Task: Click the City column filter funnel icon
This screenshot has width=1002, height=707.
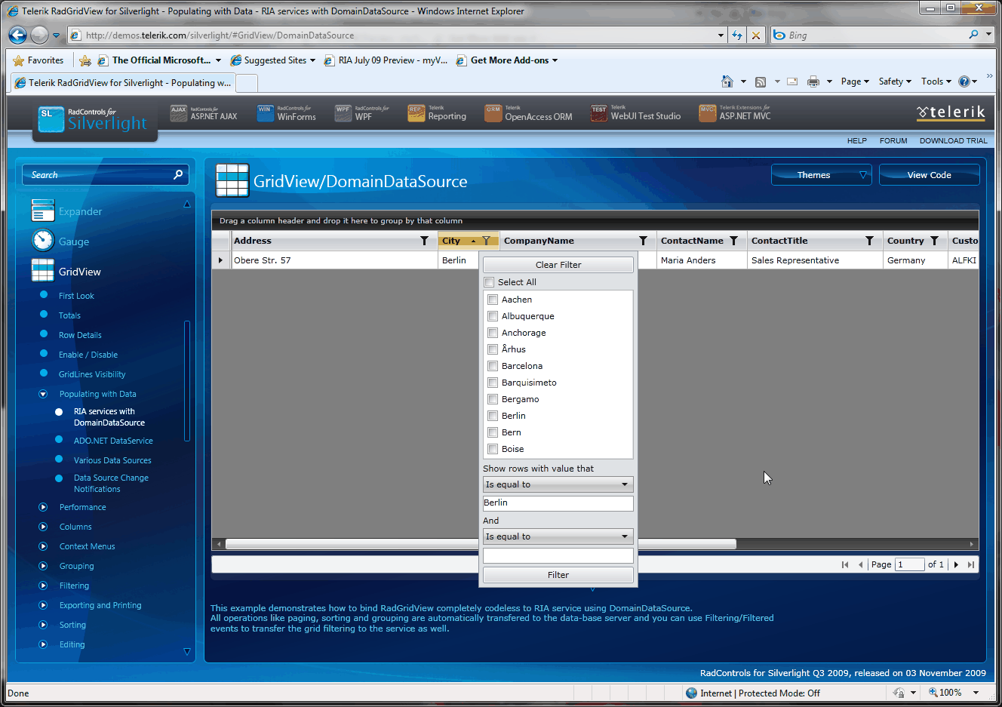Action: pos(487,241)
